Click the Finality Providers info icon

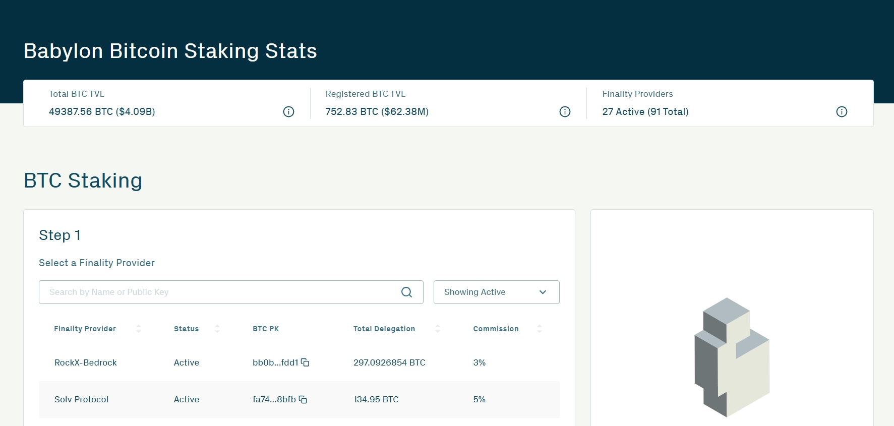pyautogui.click(x=842, y=112)
